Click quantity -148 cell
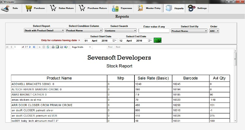The width and height of the screenshot is (245, 130). (220, 100)
